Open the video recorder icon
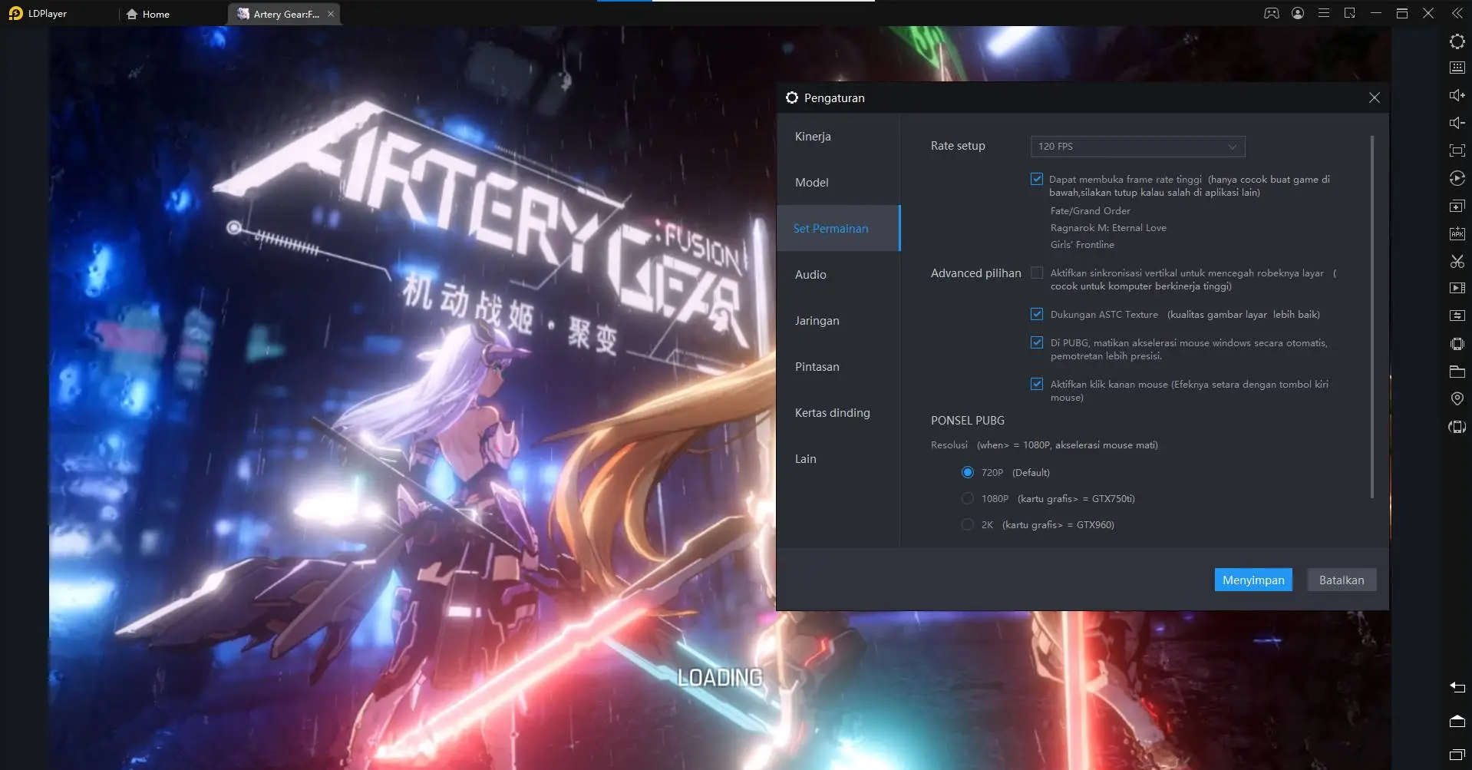This screenshot has height=770, width=1472. [x=1457, y=288]
